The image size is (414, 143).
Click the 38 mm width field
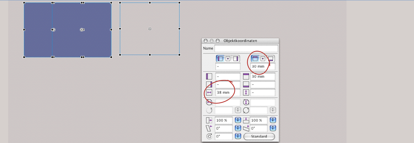point(228,92)
